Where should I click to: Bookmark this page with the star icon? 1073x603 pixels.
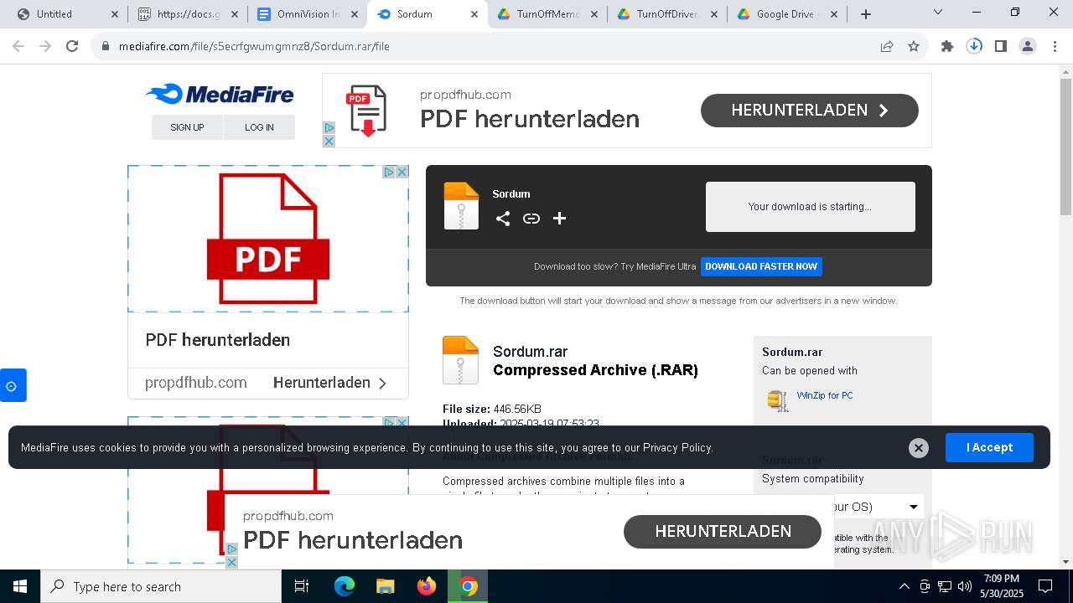[914, 46]
